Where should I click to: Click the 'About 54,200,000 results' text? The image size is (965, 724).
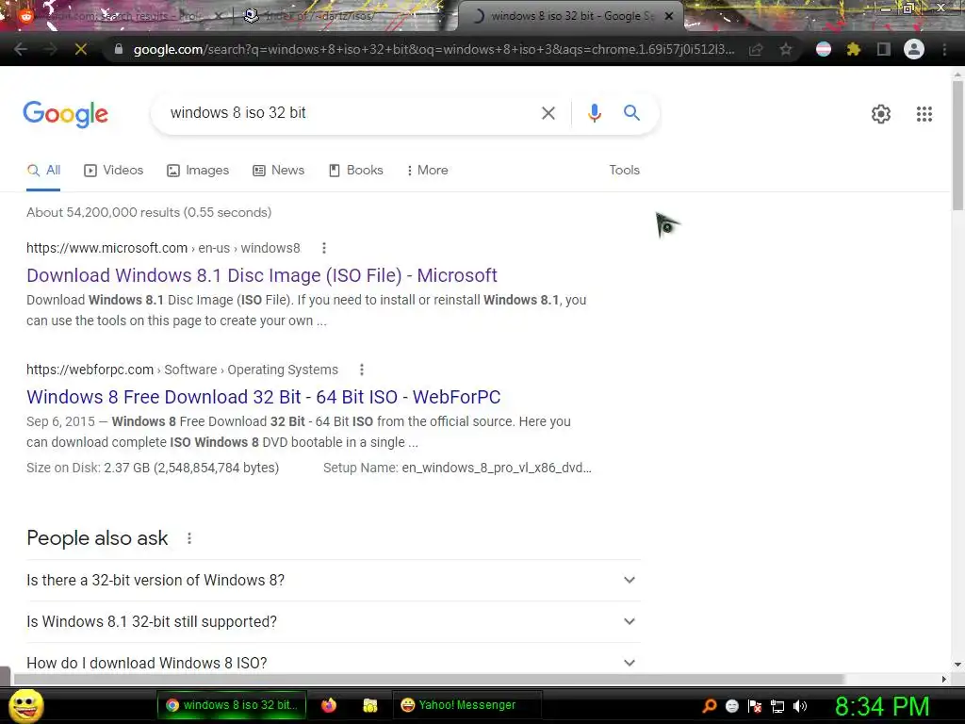click(149, 212)
